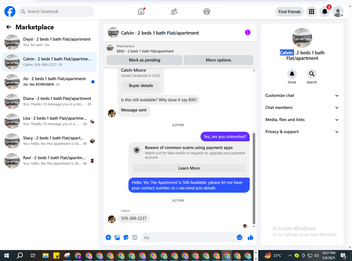
Task: Open the Deysi conversation
Action: tap(50, 42)
